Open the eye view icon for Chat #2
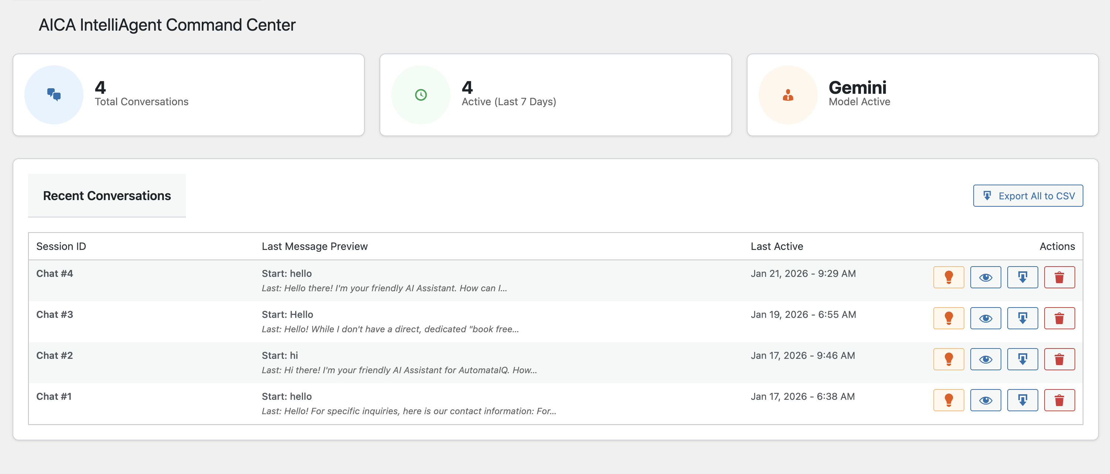This screenshot has width=1110, height=474. tap(985, 358)
